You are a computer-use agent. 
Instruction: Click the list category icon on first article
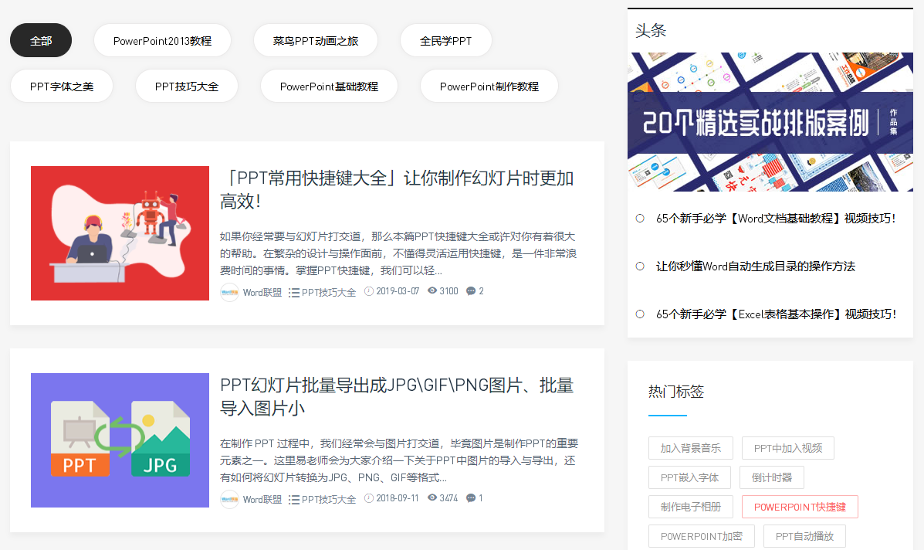(293, 293)
